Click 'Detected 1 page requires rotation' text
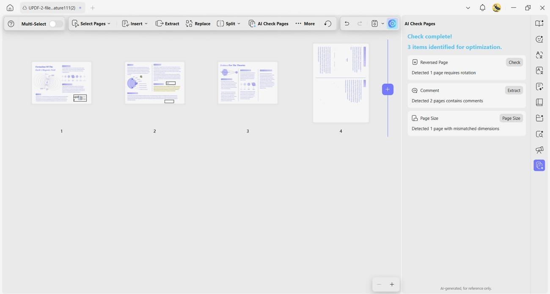The width and height of the screenshot is (550, 294). (x=443, y=73)
